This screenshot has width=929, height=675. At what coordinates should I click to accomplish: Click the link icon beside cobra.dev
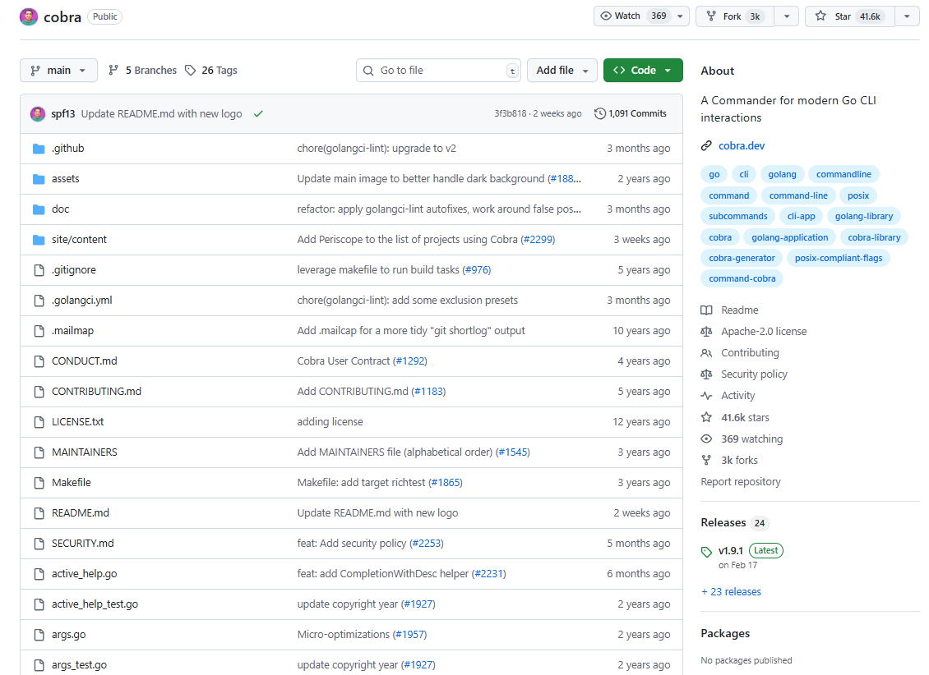click(x=706, y=145)
